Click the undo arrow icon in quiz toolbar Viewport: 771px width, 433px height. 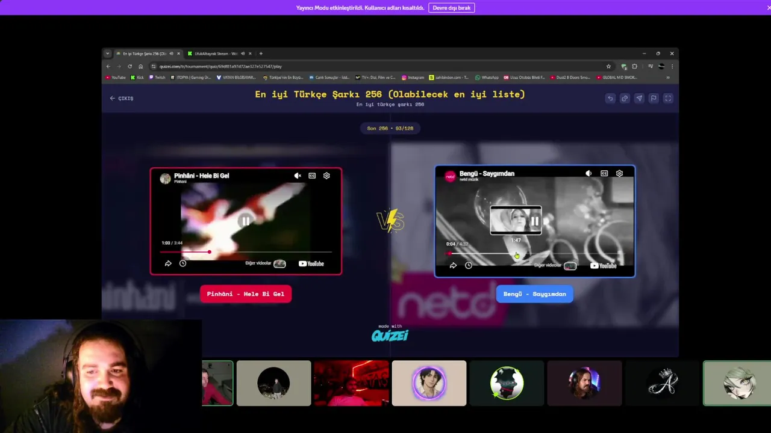coord(610,98)
